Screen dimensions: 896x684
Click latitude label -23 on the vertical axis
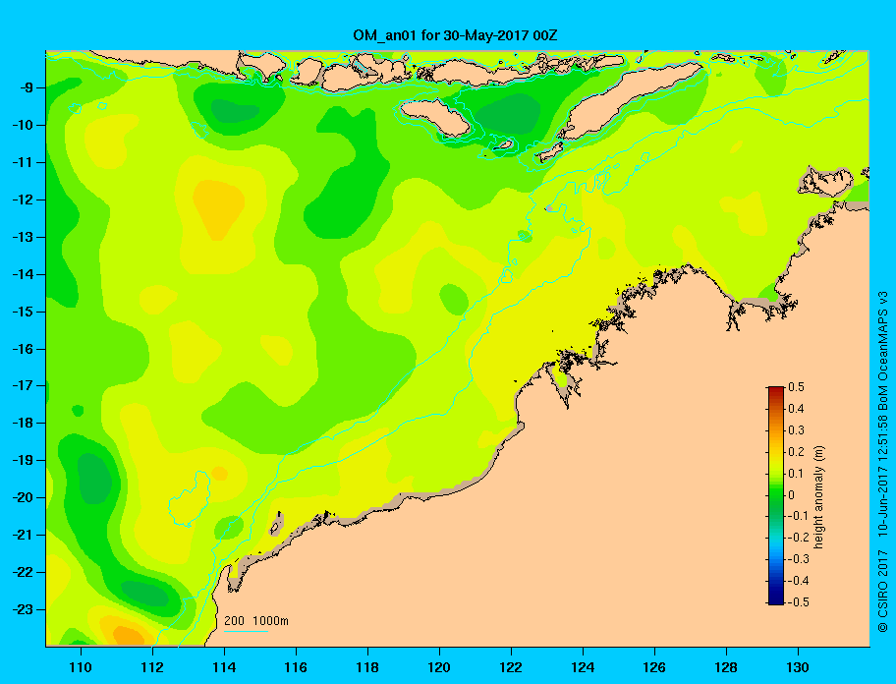coord(23,609)
